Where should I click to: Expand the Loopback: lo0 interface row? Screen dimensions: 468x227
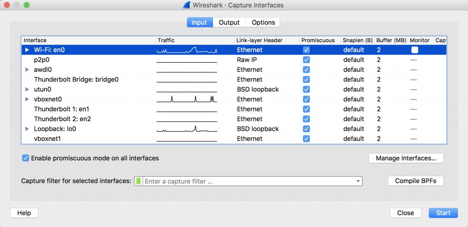[x=27, y=129]
